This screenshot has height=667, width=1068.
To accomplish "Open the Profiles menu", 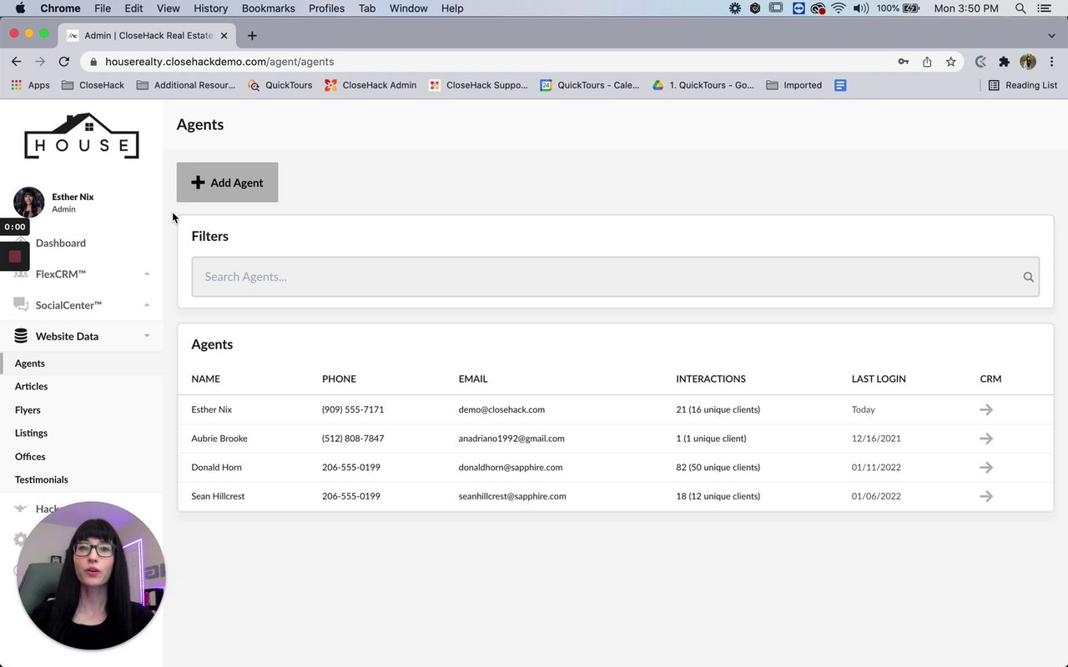I will (326, 8).
